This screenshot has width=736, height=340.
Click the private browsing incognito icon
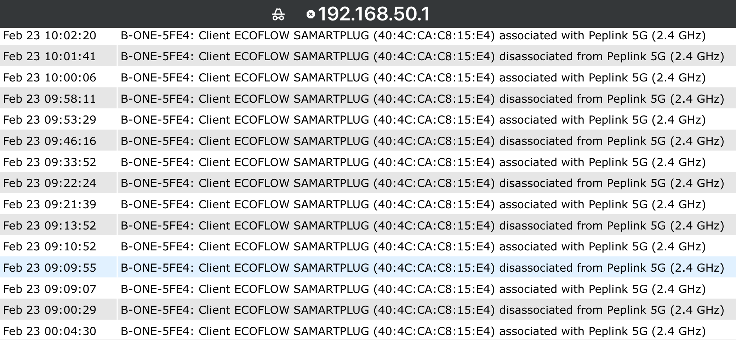278,15
